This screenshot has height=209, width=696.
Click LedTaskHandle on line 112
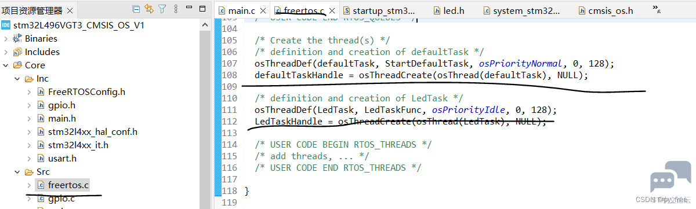(x=289, y=122)
